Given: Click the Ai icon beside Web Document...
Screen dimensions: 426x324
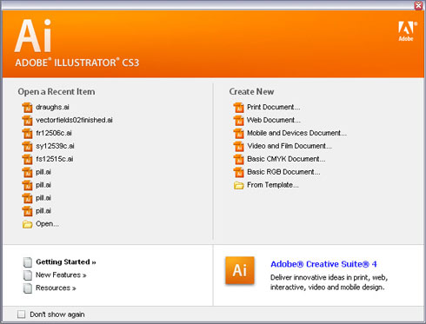Looking at the screenshot, I should (x=238, y=121).
